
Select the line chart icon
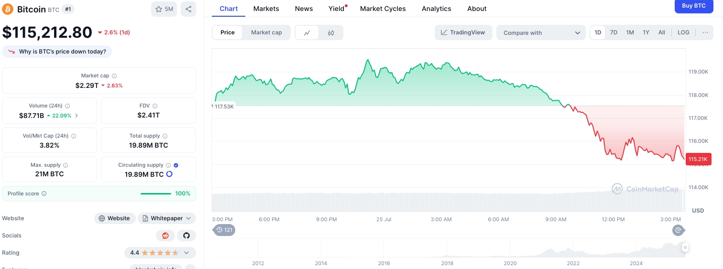coord(307,32)
